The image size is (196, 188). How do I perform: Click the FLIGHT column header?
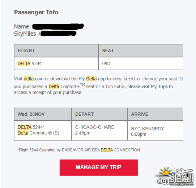[x=56, y=50]
